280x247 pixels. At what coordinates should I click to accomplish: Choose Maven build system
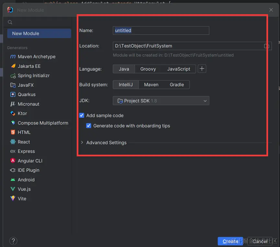click(x=151, y=84)
